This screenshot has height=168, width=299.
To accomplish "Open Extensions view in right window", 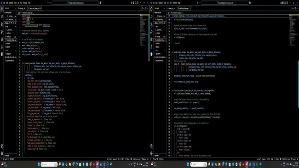I will click(151, 39).
